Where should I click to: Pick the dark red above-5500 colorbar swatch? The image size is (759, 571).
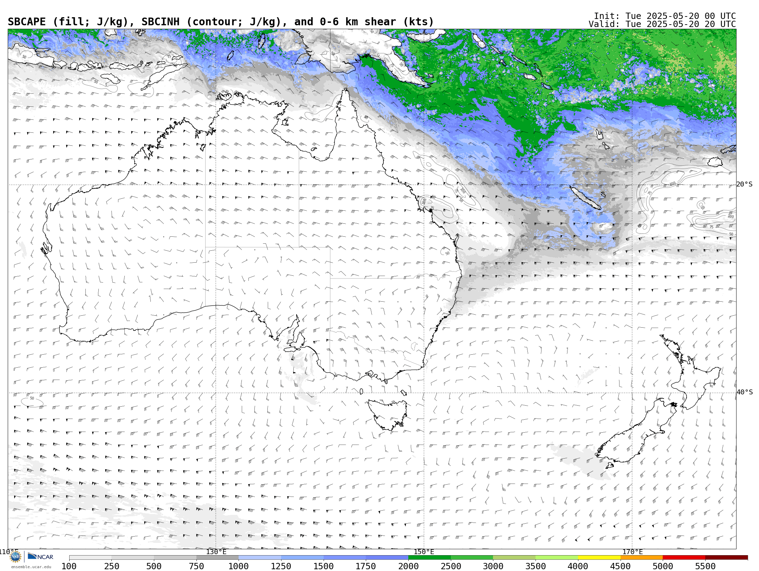726,558
